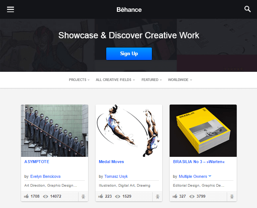Click the featured ribbon icon on ASYMPTOTE
Screen dimensions: 257x208
coord(83,197)
